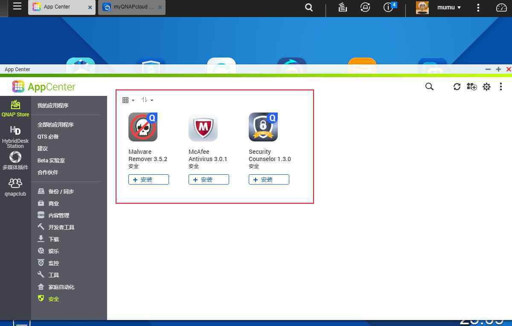The width and height of the screenshot is (512, 326).
Task: Open the dashboard gauge icon
Action: (501, 8)
